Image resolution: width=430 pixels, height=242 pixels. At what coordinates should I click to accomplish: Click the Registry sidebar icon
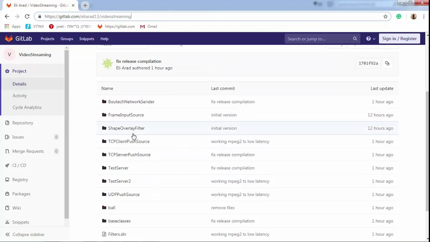(x=7, y=179)
